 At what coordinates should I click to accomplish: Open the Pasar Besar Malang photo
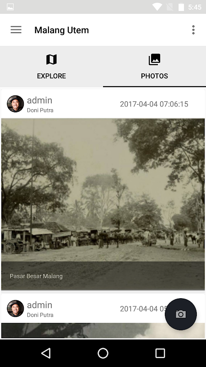(x=103, y=204)
